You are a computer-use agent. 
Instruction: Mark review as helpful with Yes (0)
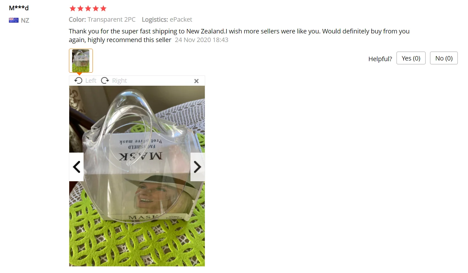coord(411,58)
